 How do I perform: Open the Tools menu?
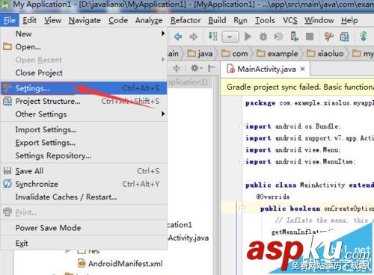coord(265,20)
